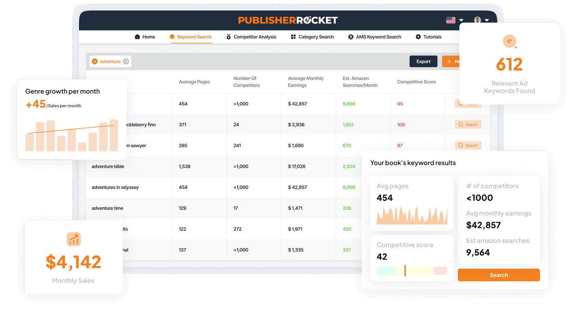Click Average Monthly Earnings column header
577x313 pixels.
pyautogui.click(x=306, y=82)
